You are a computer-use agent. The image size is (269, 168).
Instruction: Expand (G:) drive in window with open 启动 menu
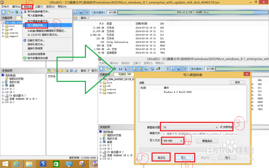pyautogui.click(x=3, y=102)
